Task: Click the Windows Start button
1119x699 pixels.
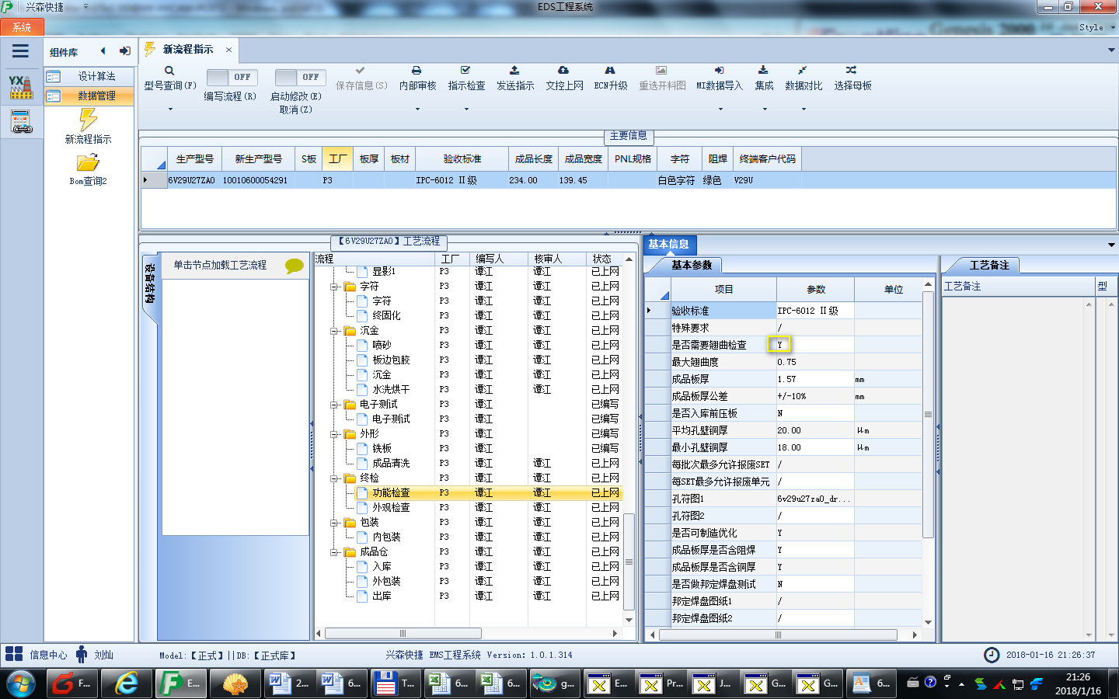Action: [x=20, y=683]
